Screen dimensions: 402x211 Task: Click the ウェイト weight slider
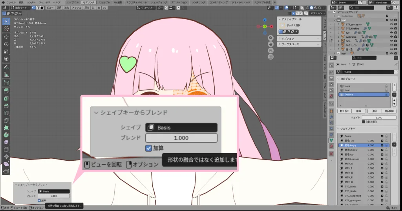pyautogui.click(x=379, y=117)
